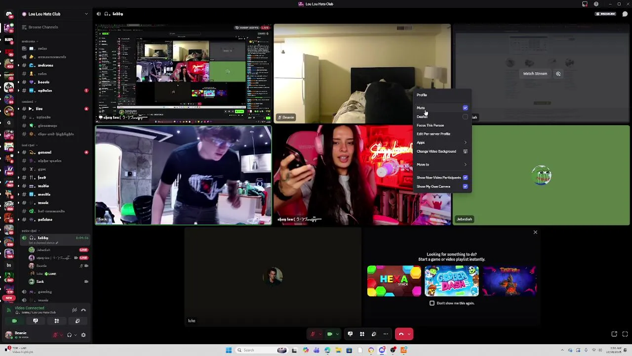Open Discord direct messages home icon
Image resolution: width=632 pixels, height=356 pixels.
(x=9, y=14)
